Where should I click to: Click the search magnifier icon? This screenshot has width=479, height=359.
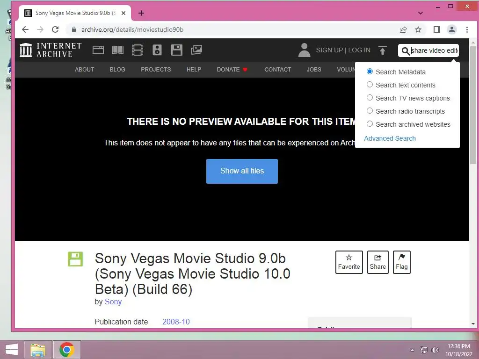tap(406, 50)
